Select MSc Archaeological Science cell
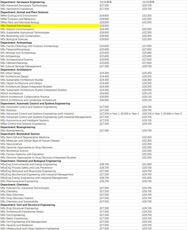This screenshot has height=230, width=187. click(50, 59)
